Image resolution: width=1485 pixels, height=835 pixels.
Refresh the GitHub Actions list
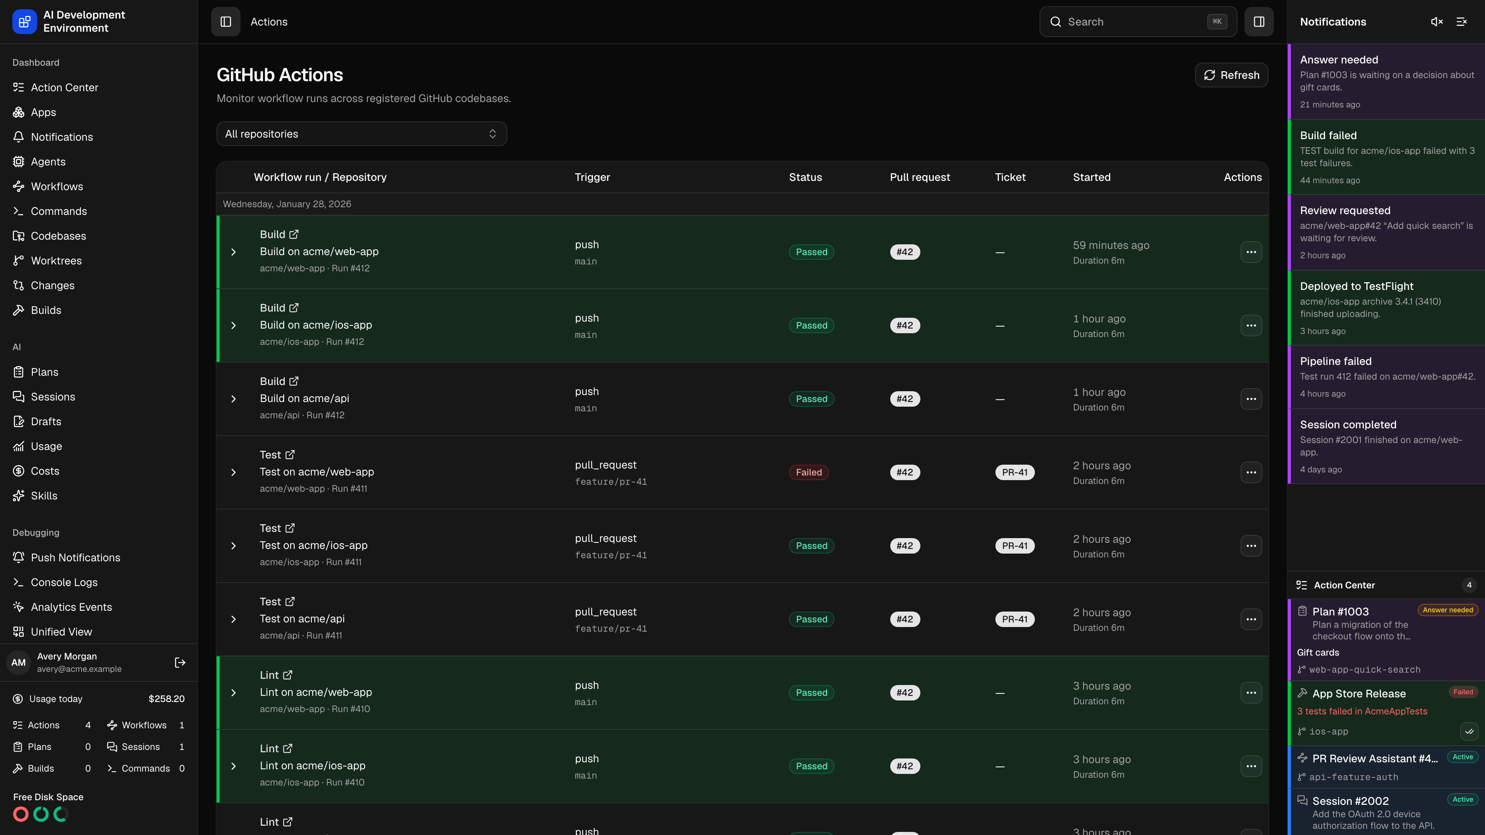(x=1231, y=75)
